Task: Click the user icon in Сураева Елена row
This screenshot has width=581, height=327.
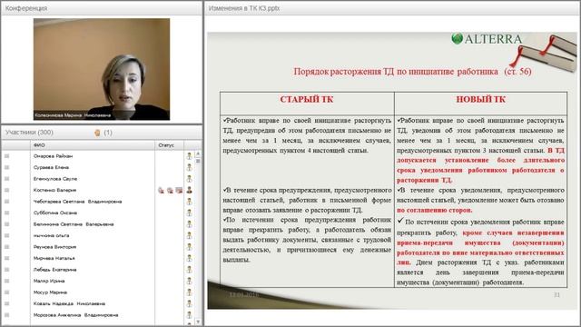Action: 189,167
